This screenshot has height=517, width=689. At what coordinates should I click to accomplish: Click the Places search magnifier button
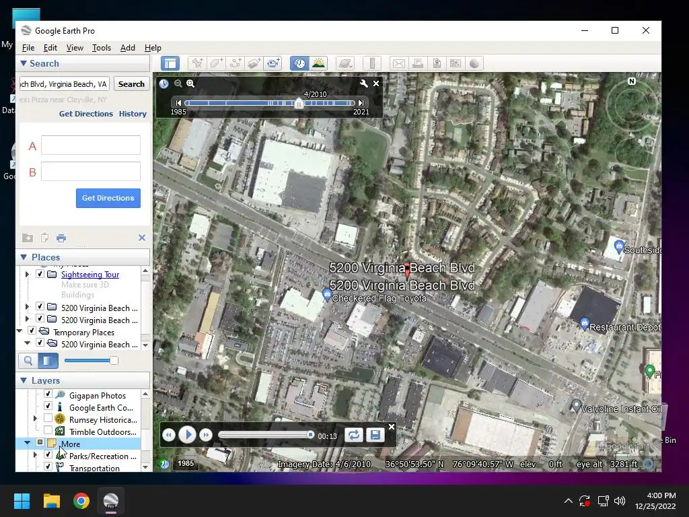[x=28, y=361]
